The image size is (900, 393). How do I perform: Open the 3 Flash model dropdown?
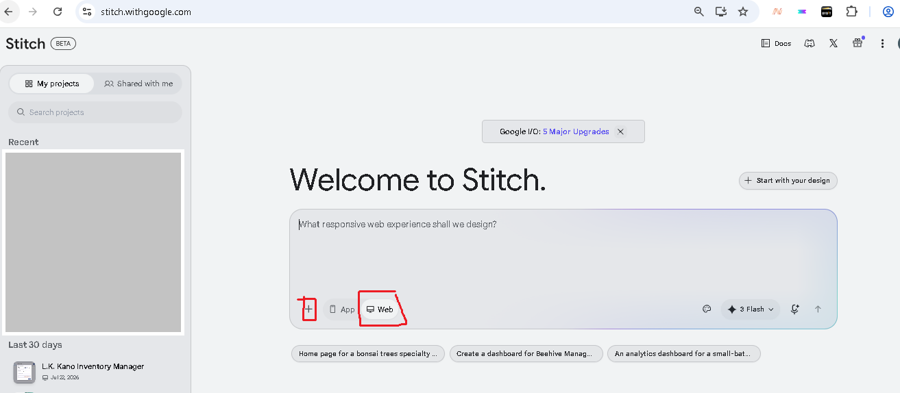tap(751, 309)
